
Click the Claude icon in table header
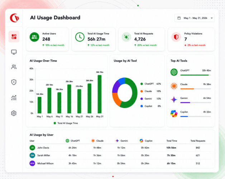click(93, 141)
